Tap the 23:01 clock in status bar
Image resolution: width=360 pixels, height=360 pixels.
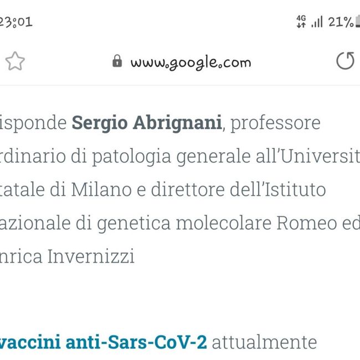[x=16, y=22]
